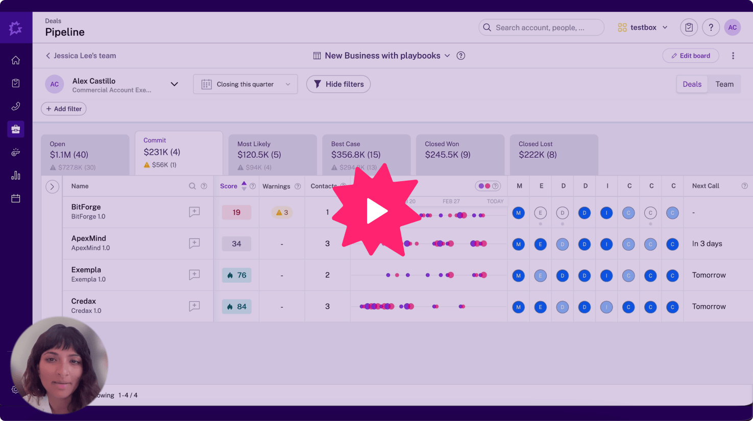The image size is (753, 421).
Task: Open the Closing this quarter dropdown
Action: coord(246,84)
